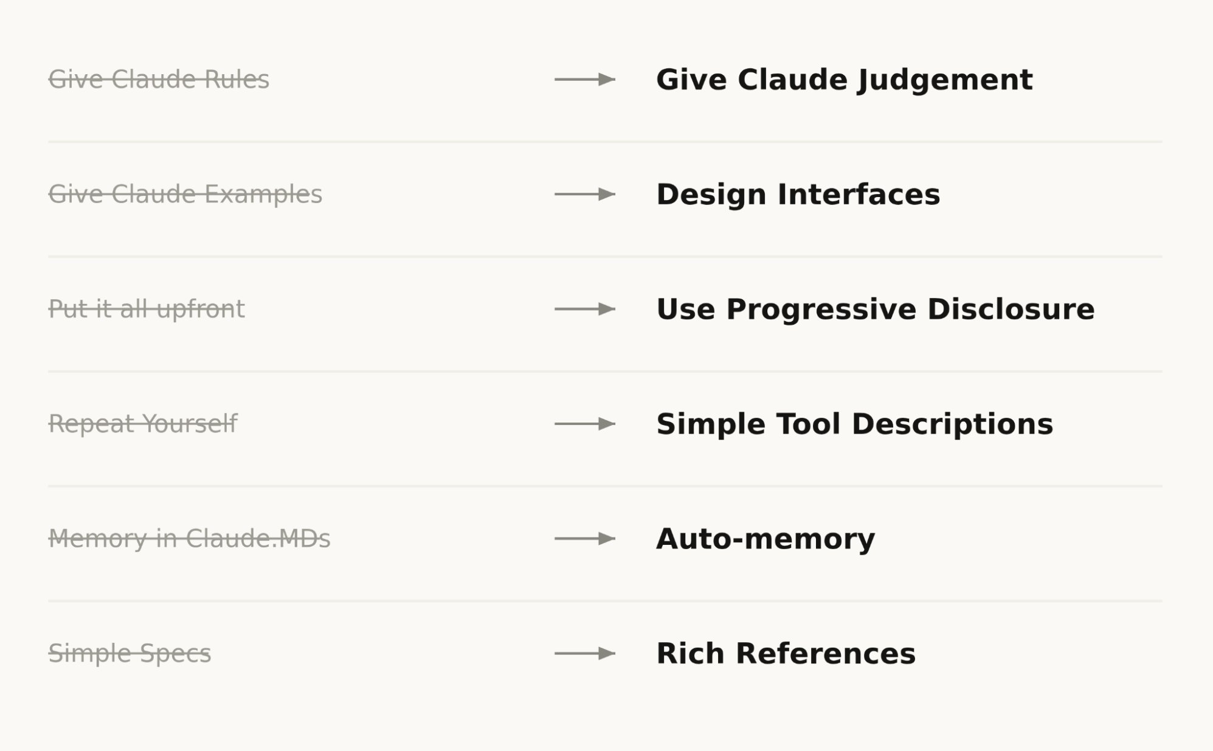
Task: Click the arrow pointing to Design Interfaces
Action: click(585, 194)
